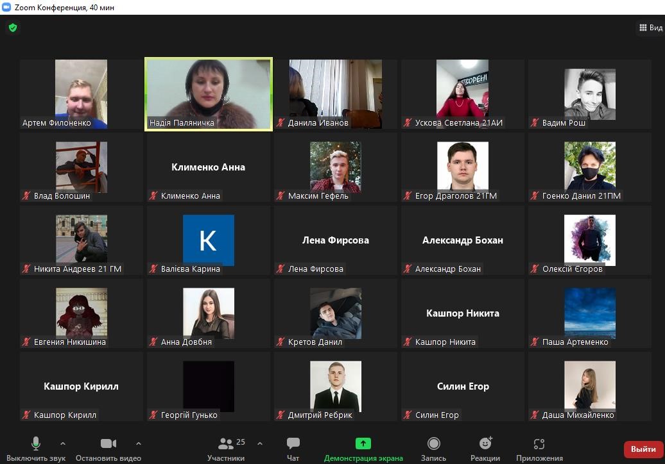Click Олексій Єгоров profile picture
Screen dimensions: 665x464
(589, 240)
